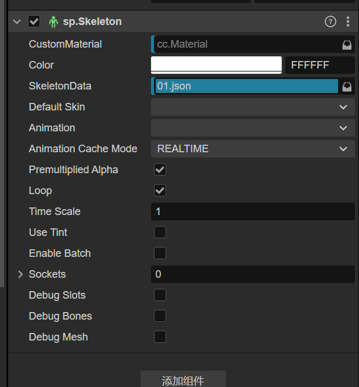
Task: Click the sp.Skeleton help question mark icon
Action: pyautogui.click(x=331, y=22)
